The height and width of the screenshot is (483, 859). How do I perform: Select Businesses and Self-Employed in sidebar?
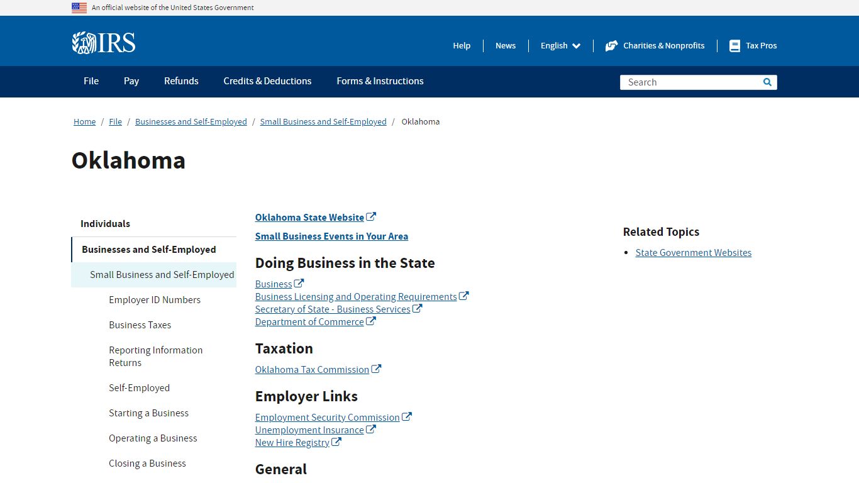tap(149, 250)
